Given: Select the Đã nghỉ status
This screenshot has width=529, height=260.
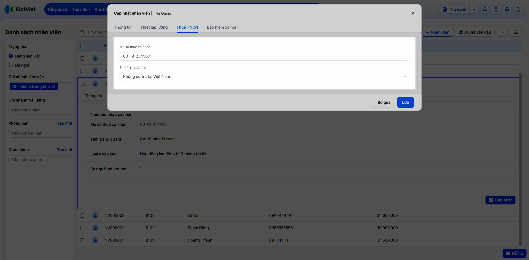Looking at the screenshot, I should [11, 65].
